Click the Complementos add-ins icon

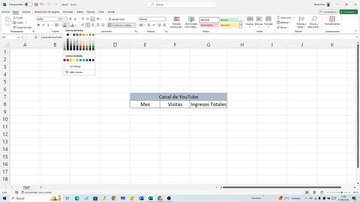332,19
